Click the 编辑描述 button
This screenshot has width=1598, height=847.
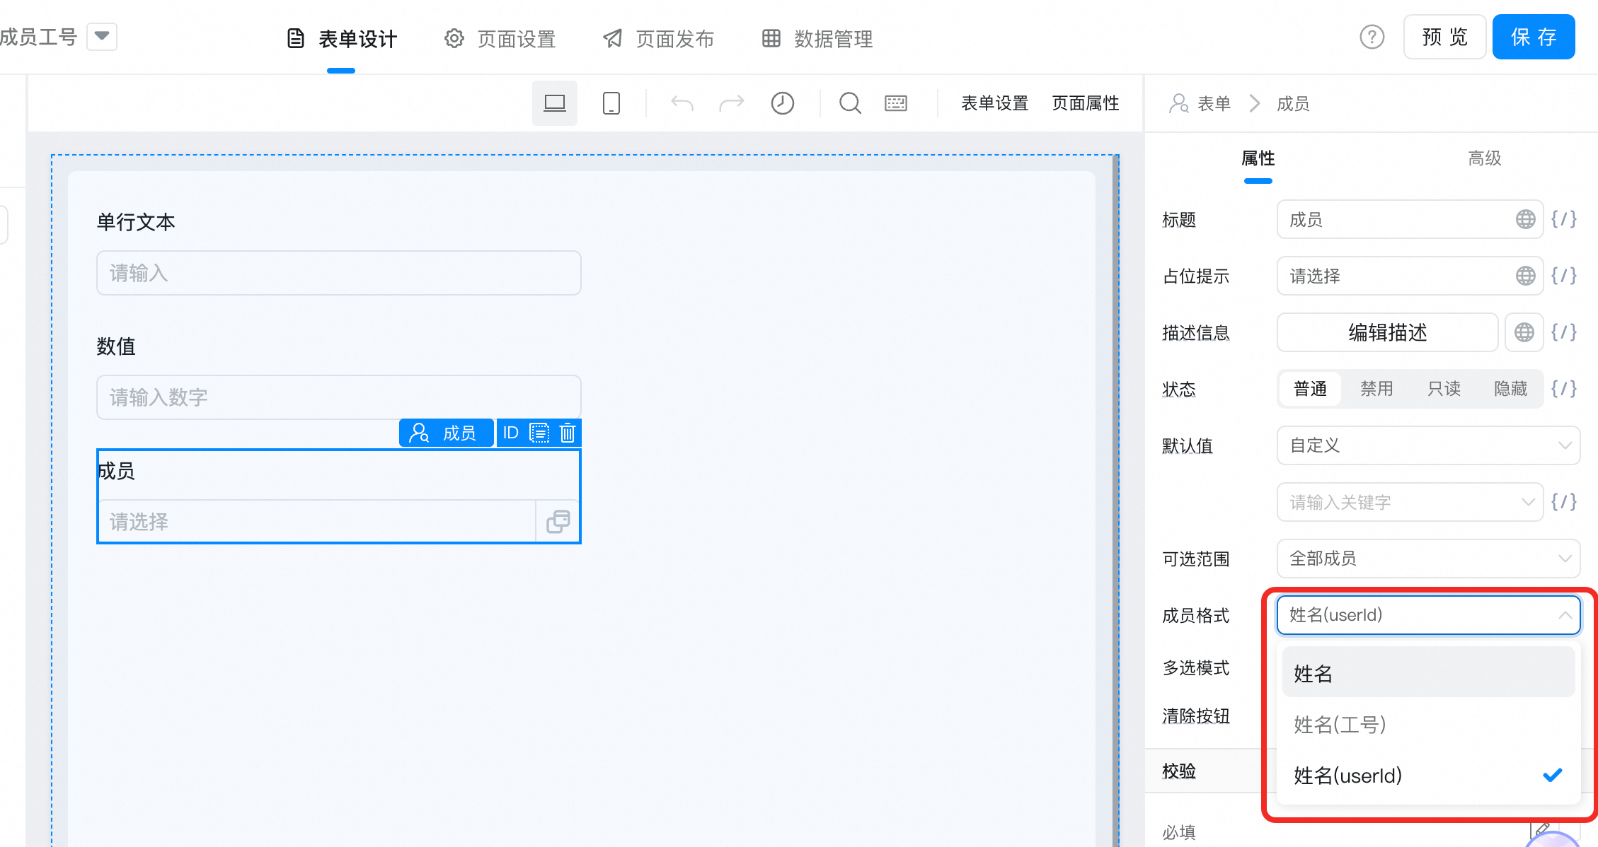point(1386,332)
